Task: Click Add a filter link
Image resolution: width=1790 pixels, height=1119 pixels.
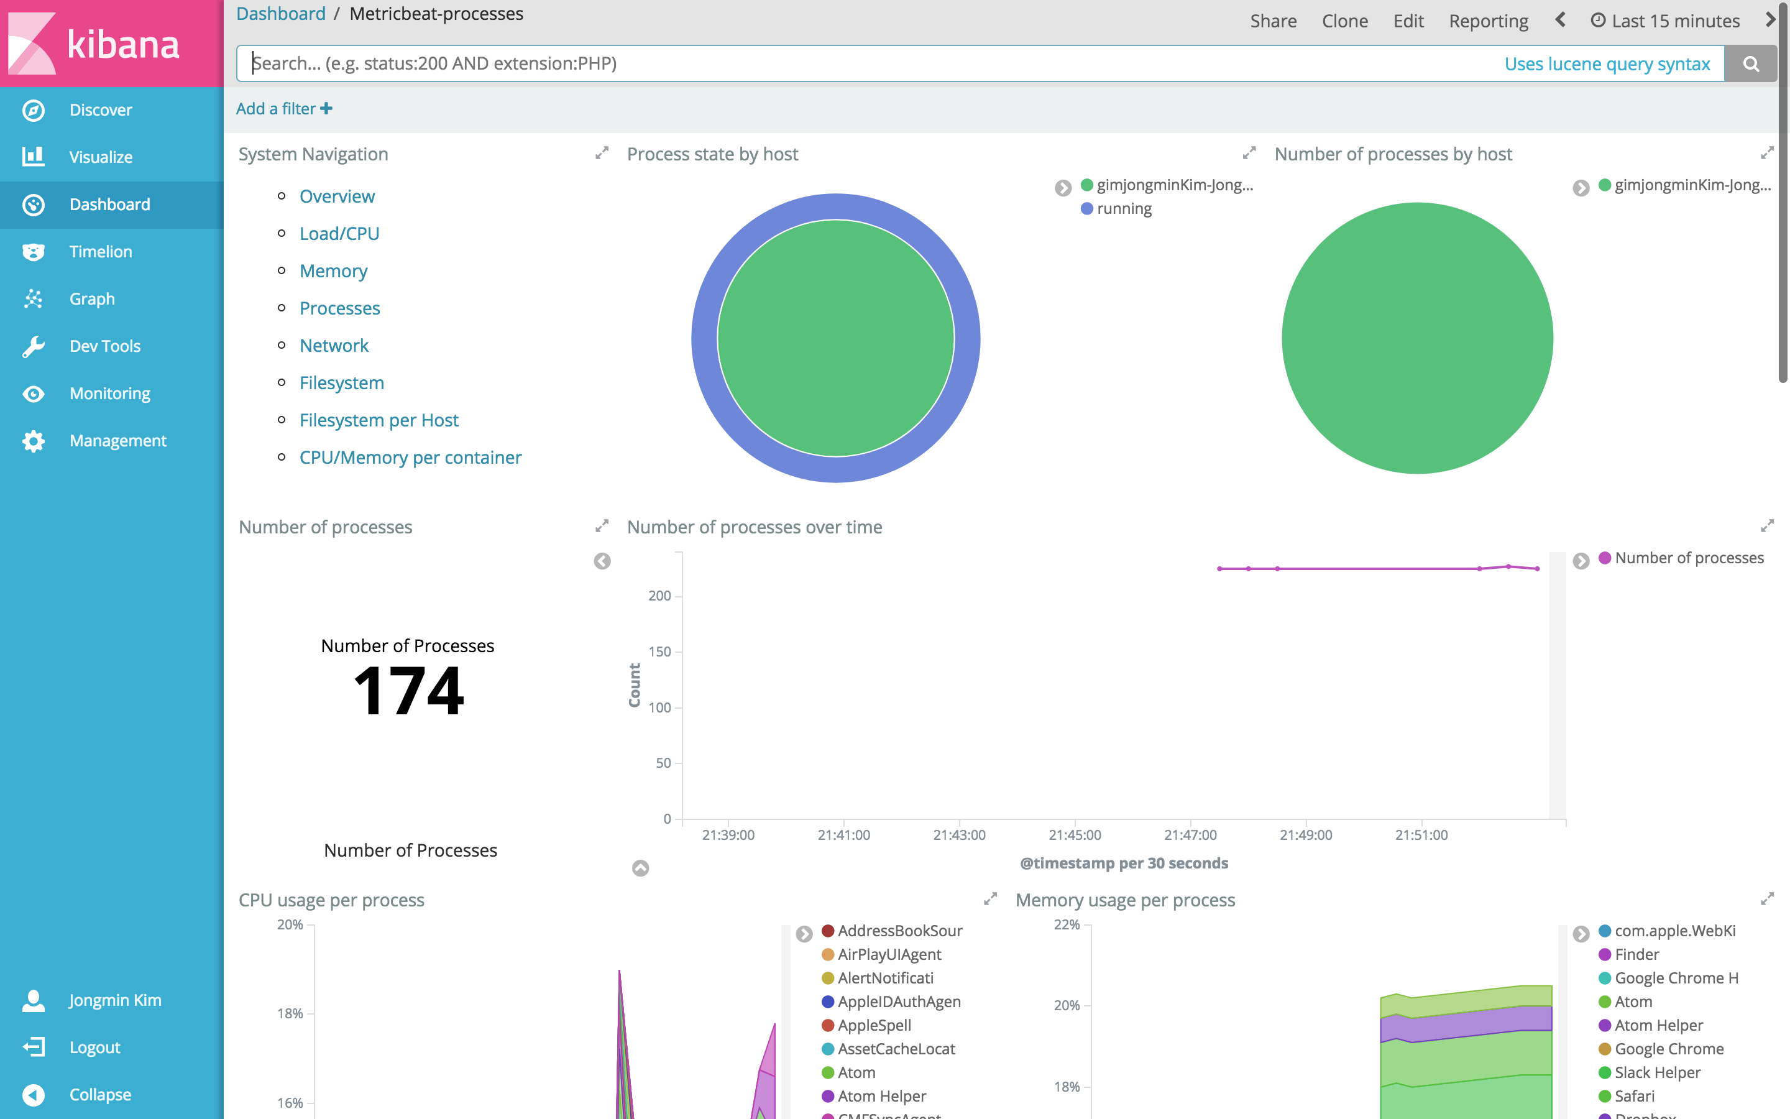Action: coord(284,109)
